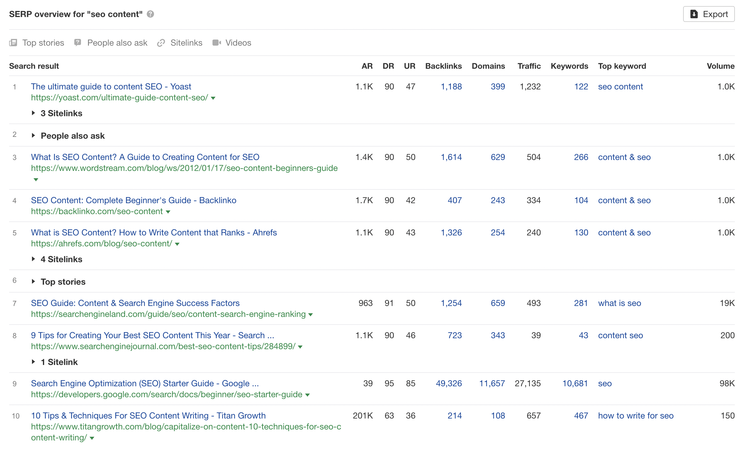The width and height of the screenshot is (744, 455).
Task: Open What Is SEO Content? A Guide result
Action: [145, 157]
